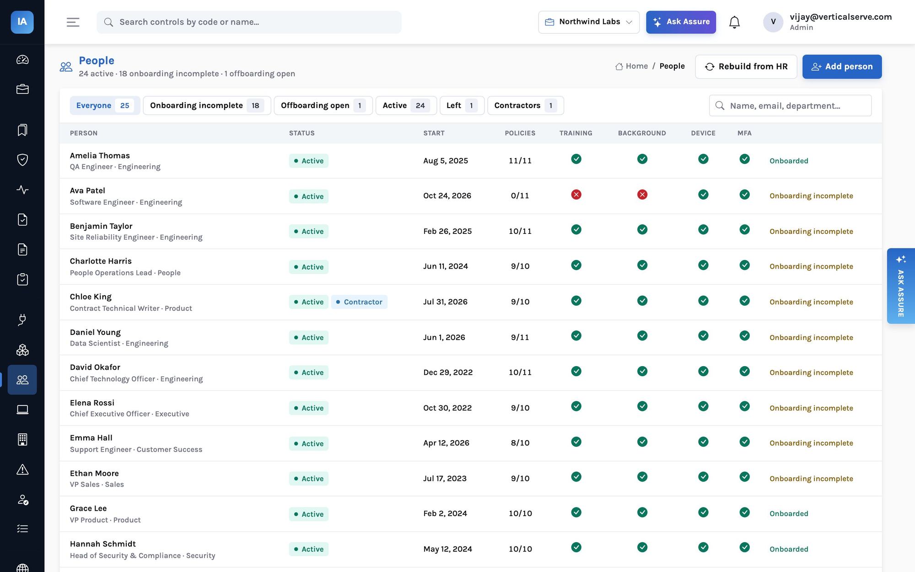
Task: Click Ava Patel's failed training icon
Action: coord(576,195)
